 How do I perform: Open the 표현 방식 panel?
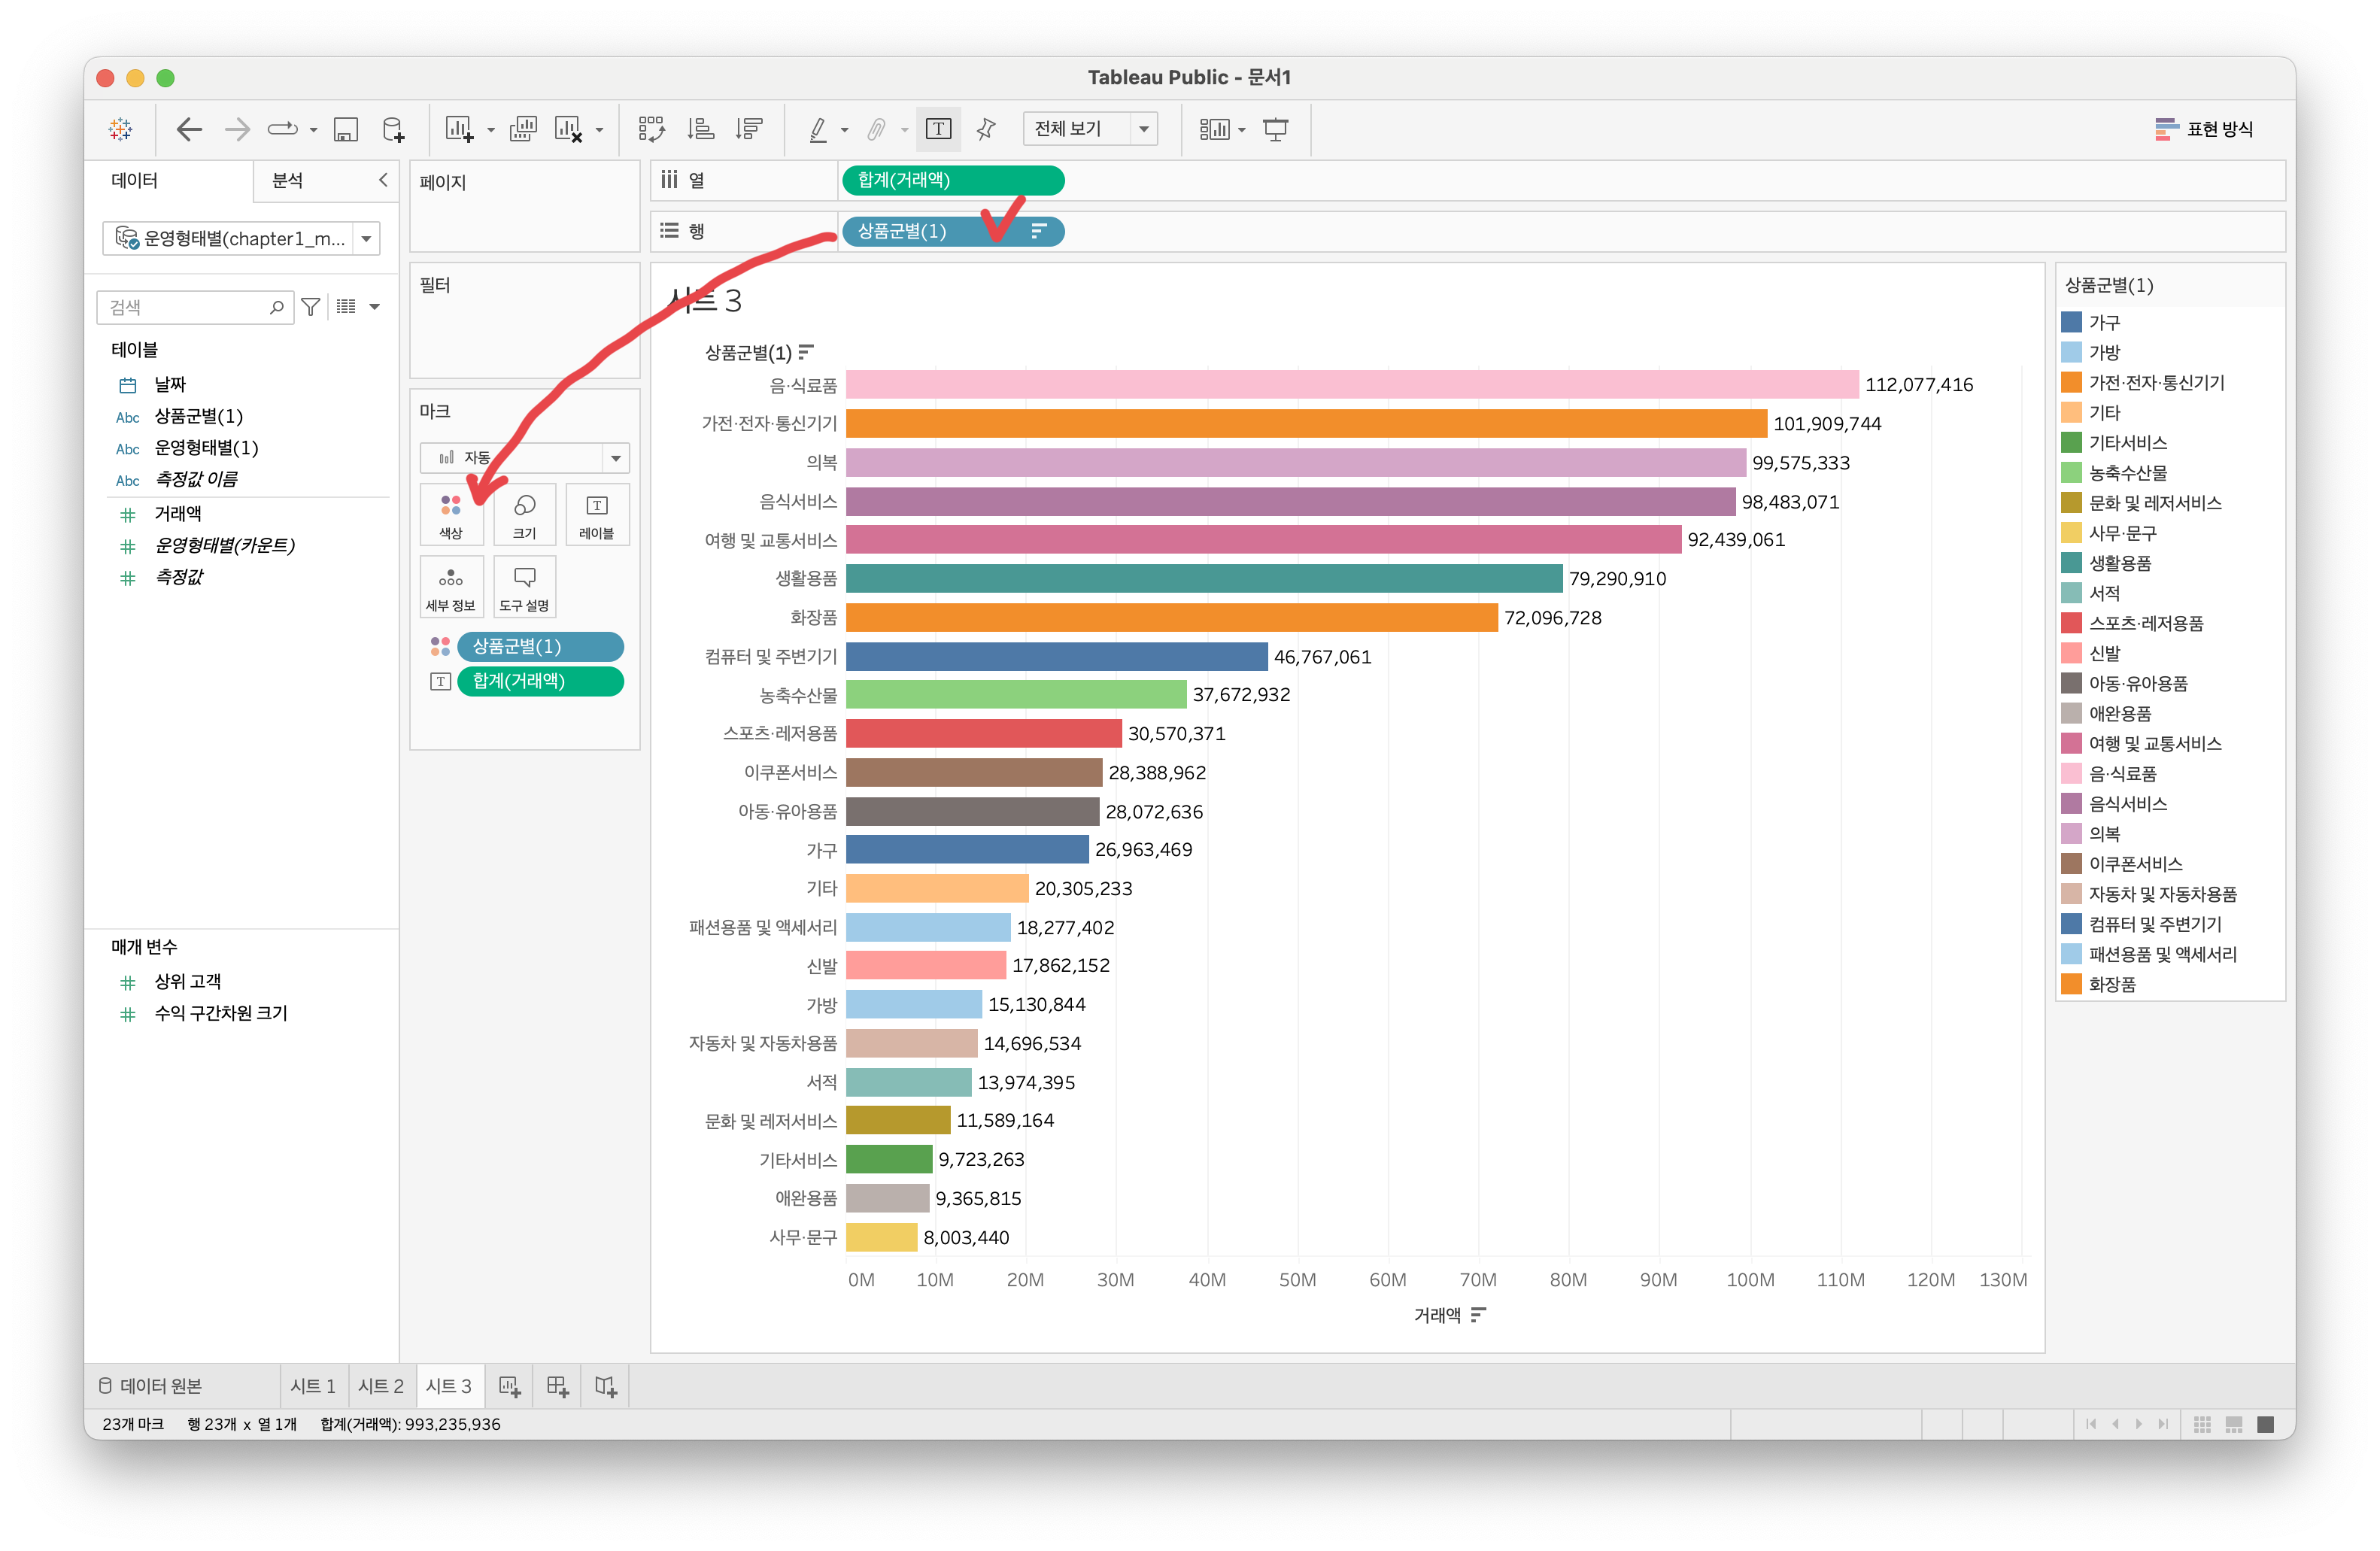coord(2204,129)
